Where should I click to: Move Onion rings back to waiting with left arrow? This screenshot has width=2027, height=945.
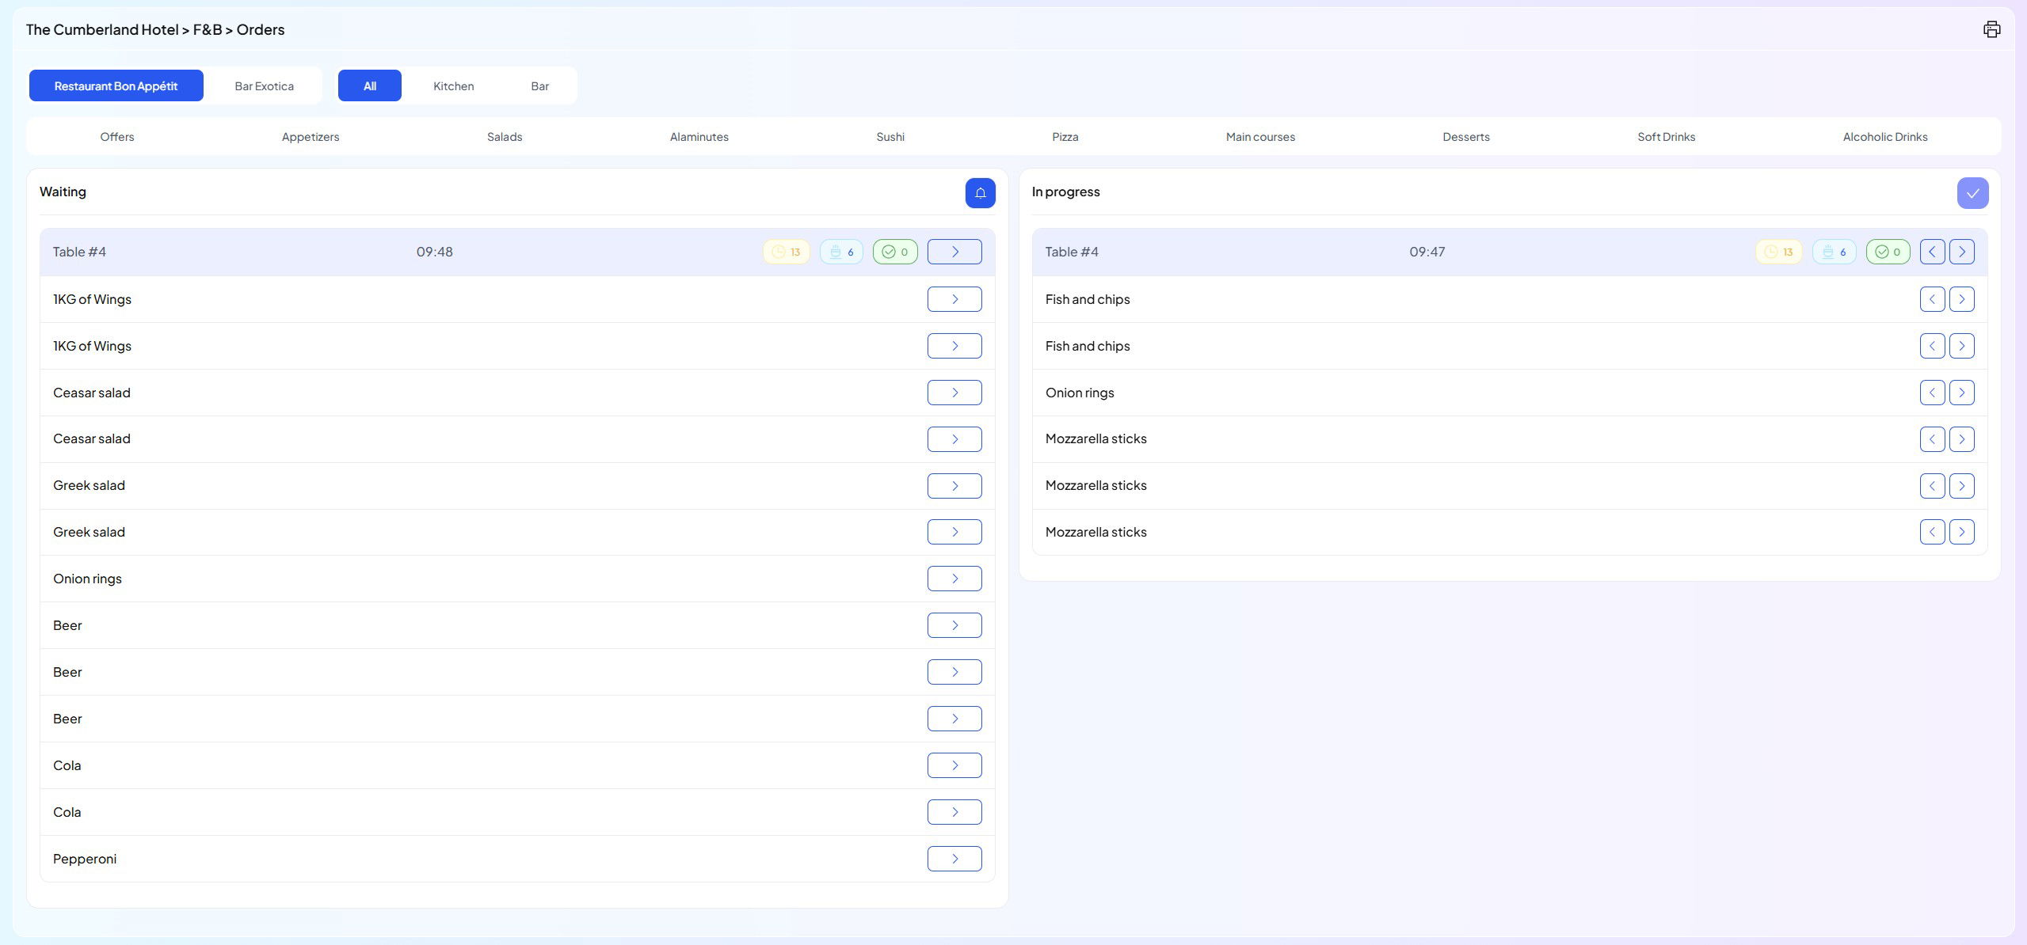1932,393
